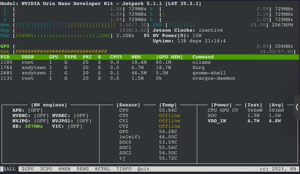
Task: Click the CV2 Offline reading
Action: 169,126
